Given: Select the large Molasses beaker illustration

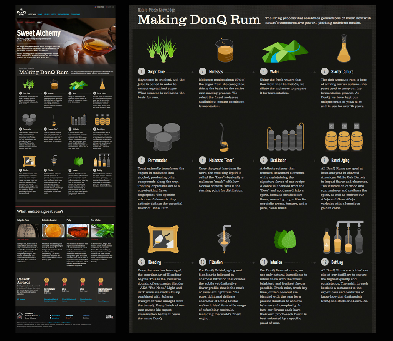Looking at the screenshot, I should click(x=224, y=50).
